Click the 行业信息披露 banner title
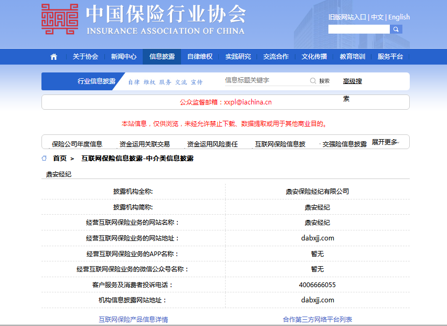This screenshot has width=447, height=326. [x=97, y=81]
